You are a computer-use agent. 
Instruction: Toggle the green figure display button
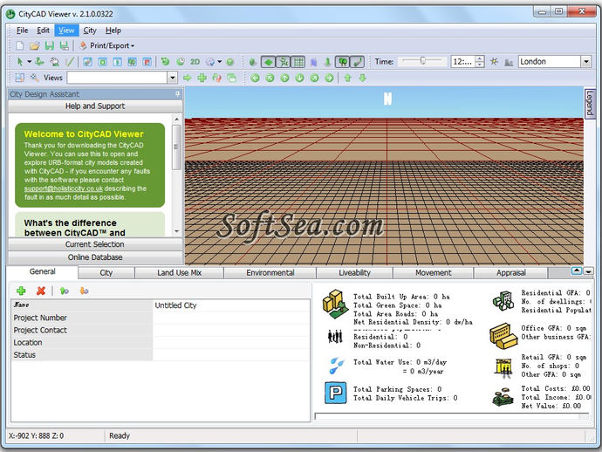284,61
